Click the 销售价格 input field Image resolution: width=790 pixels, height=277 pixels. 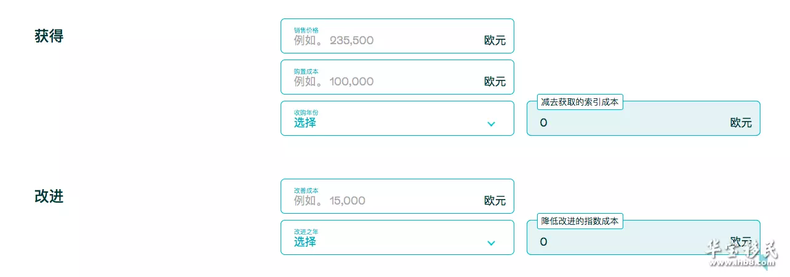[397, 36]
